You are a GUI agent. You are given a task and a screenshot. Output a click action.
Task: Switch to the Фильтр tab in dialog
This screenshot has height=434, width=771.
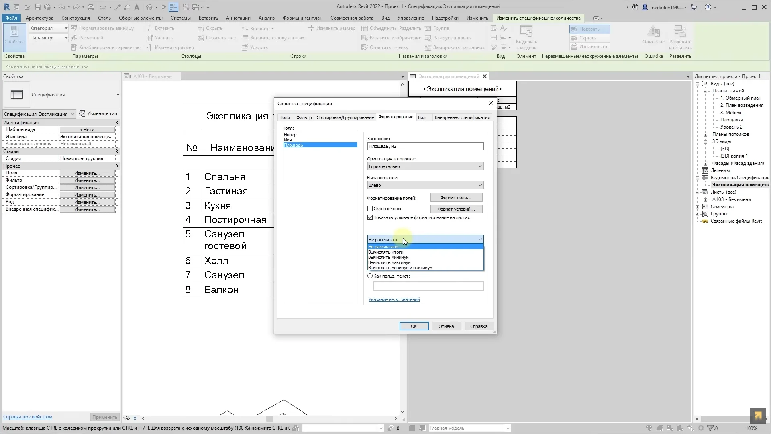[x=304, y=117]
